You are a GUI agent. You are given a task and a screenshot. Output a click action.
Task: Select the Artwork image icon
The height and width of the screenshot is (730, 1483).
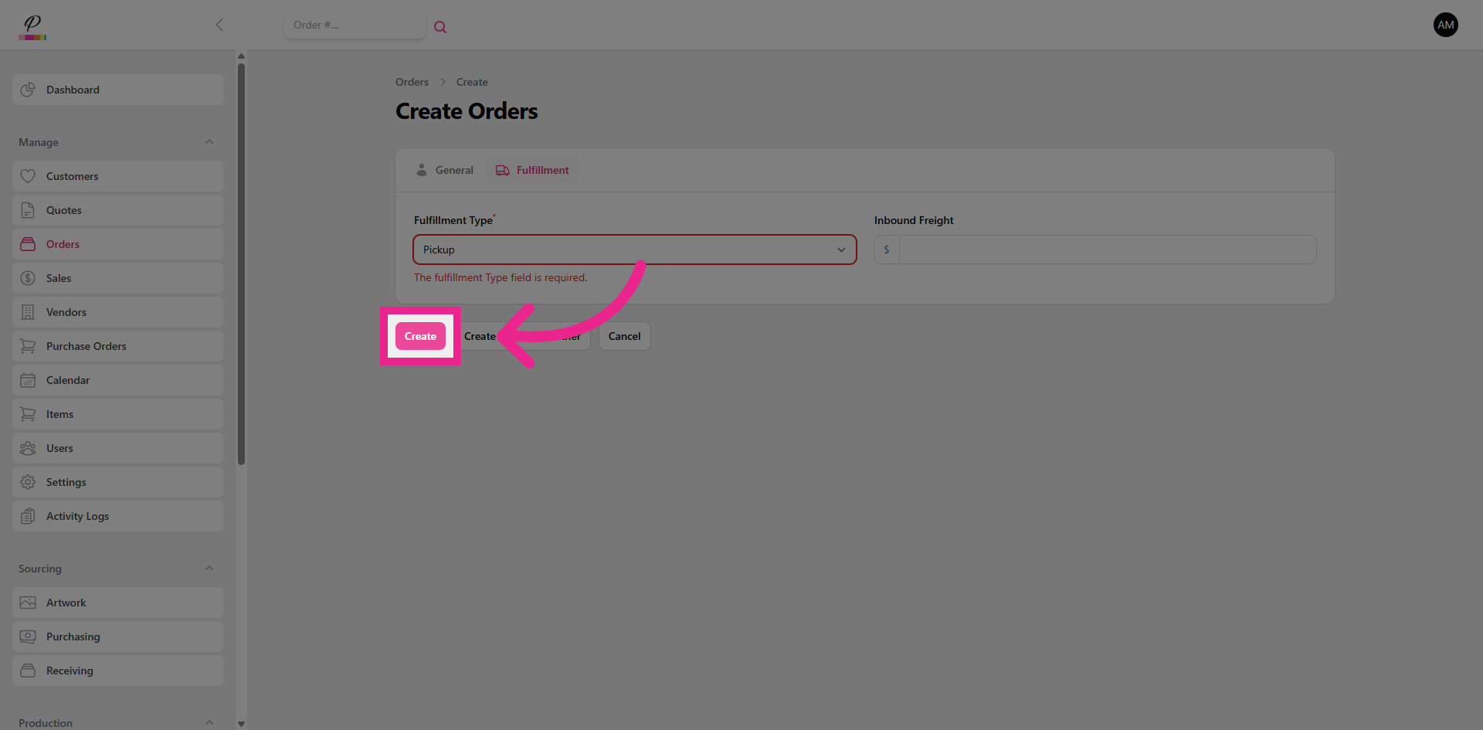point(28,603)
